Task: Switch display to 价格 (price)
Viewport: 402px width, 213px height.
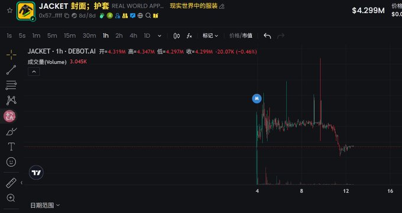Action: (x=234, y=36)
